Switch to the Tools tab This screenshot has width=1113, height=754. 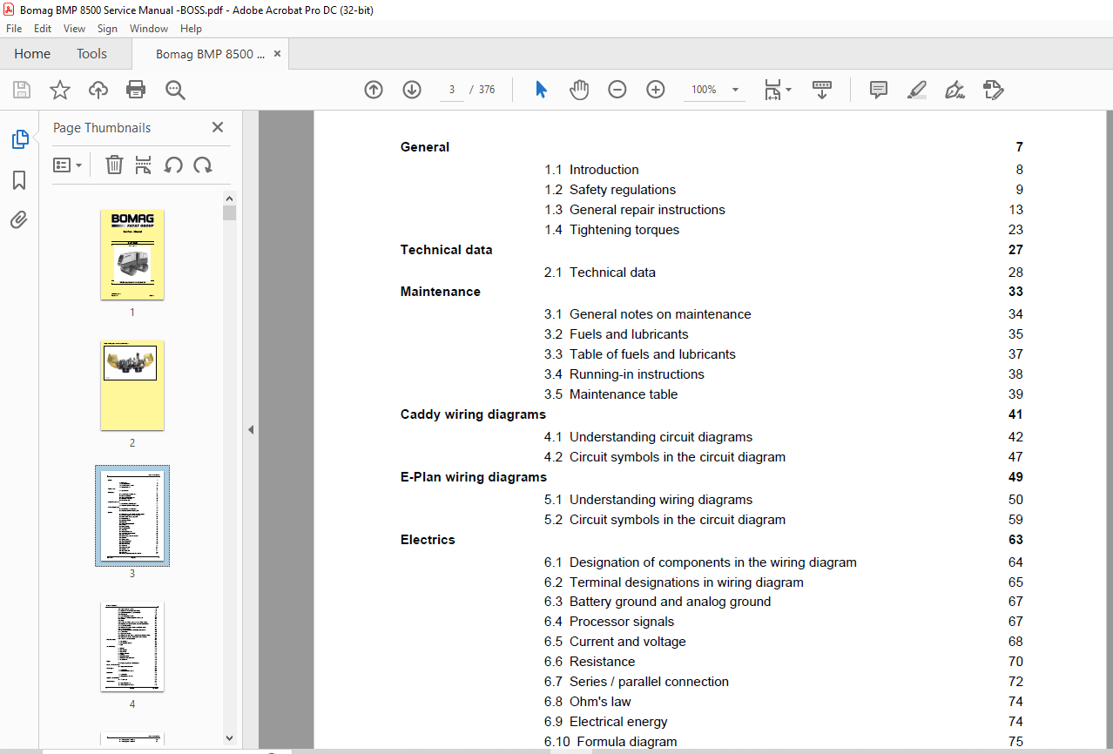click(x=91, y=54)
